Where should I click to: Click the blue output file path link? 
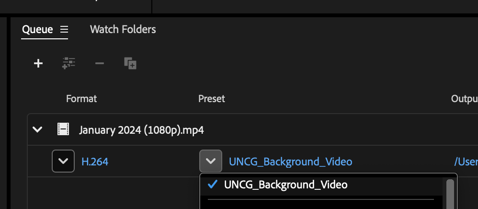pyautogui.click(x=466, y=162)
